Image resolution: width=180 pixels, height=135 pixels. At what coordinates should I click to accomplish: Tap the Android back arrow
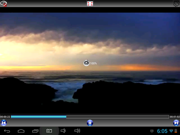coord(7,131)
